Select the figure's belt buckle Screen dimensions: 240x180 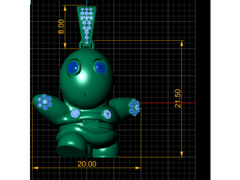90,125
